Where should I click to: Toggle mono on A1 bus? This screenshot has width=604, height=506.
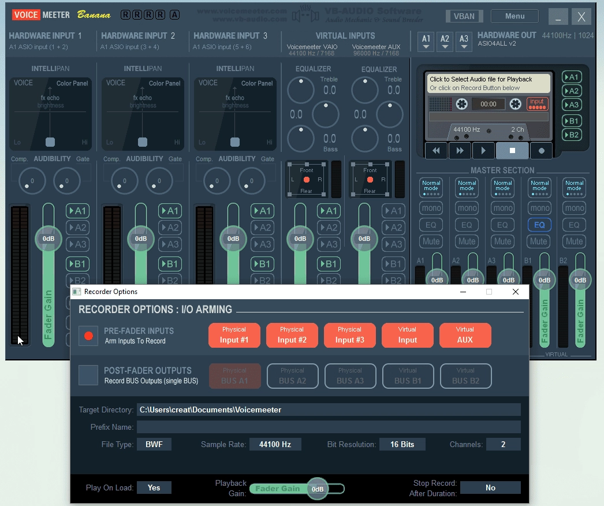pyautogui.click(x=431, y=208)
